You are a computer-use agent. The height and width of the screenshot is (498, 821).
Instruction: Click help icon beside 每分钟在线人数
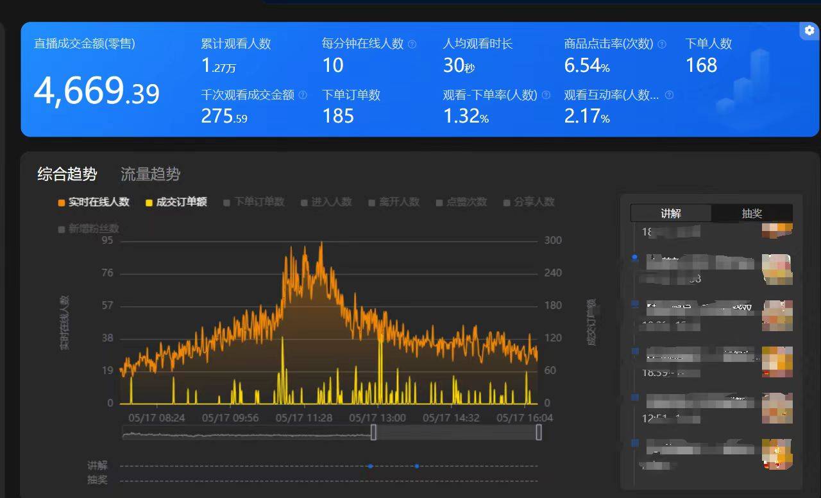click(412, 44)
